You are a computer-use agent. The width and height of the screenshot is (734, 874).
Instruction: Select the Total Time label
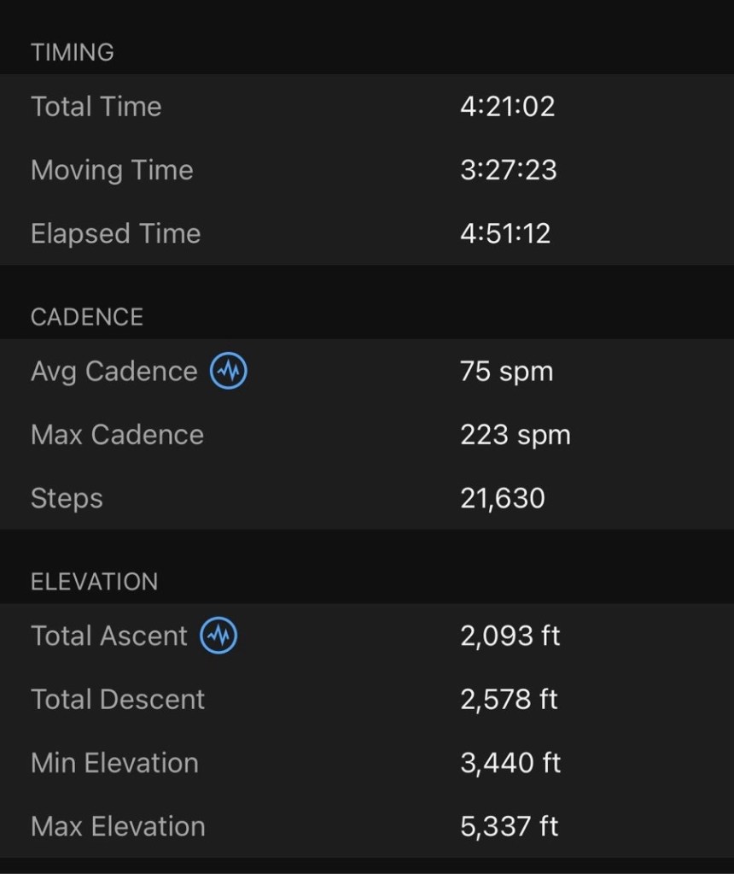tap(96, 107)
